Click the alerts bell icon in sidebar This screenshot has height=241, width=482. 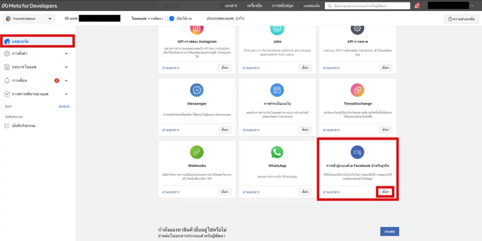click(x=7, y=81)
